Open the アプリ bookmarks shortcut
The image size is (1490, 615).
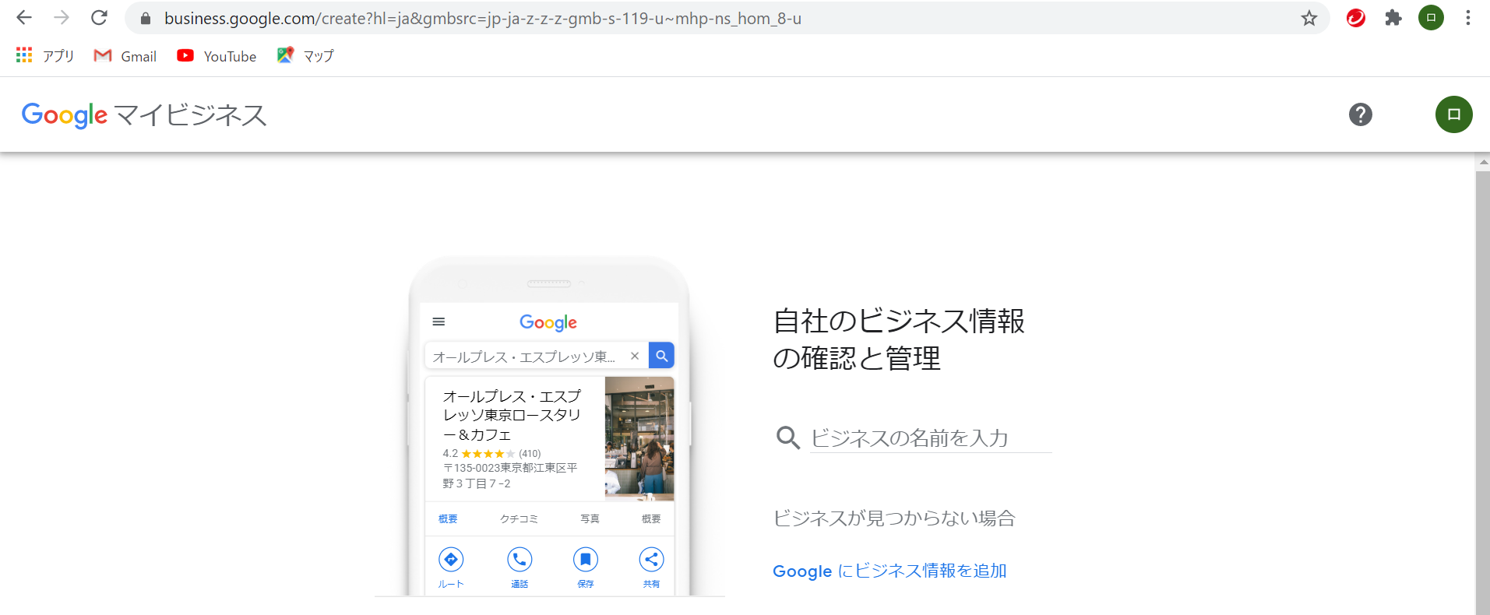(45, 55)
